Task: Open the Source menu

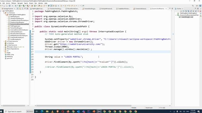Action: (8, 3)
